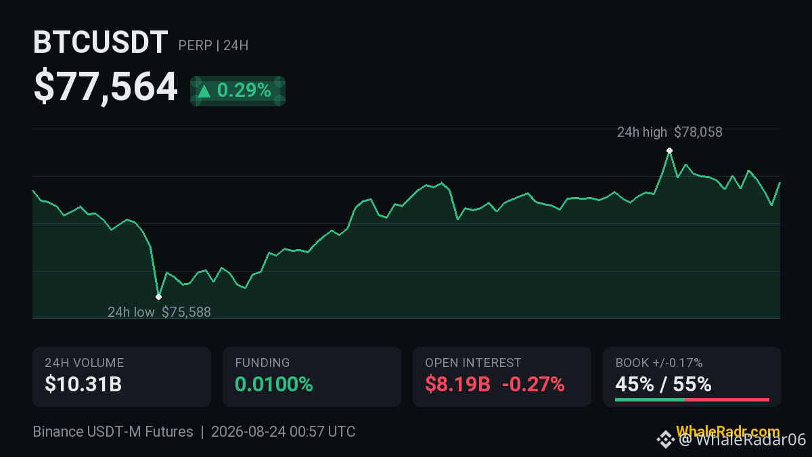Image resolution: width=812 pixels, height=457 pixels.
Task: Click the -0.27% open interest change
Action: pos(533,385)
